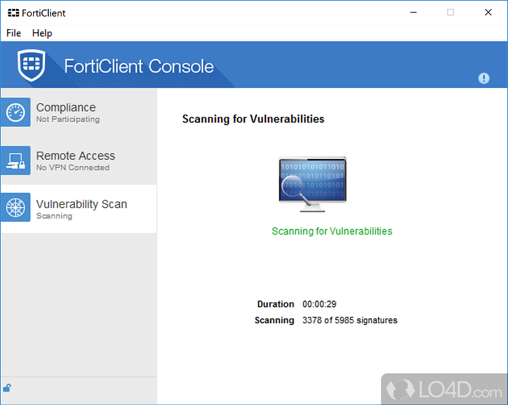Click the padlock icon at bottom left

[7, 387]
